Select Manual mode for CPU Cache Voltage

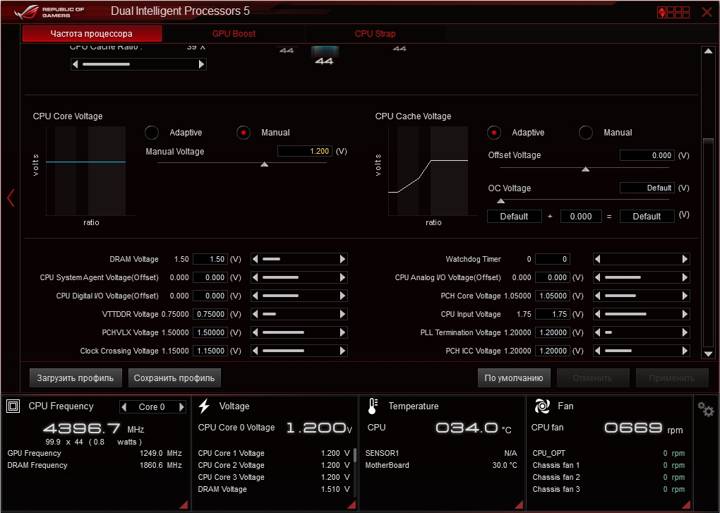(585, 133)
